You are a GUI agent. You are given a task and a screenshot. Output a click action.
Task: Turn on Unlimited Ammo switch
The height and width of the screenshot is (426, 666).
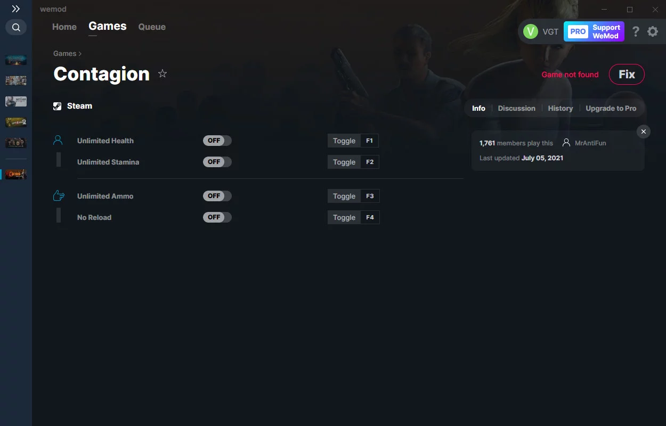[217, 196]
